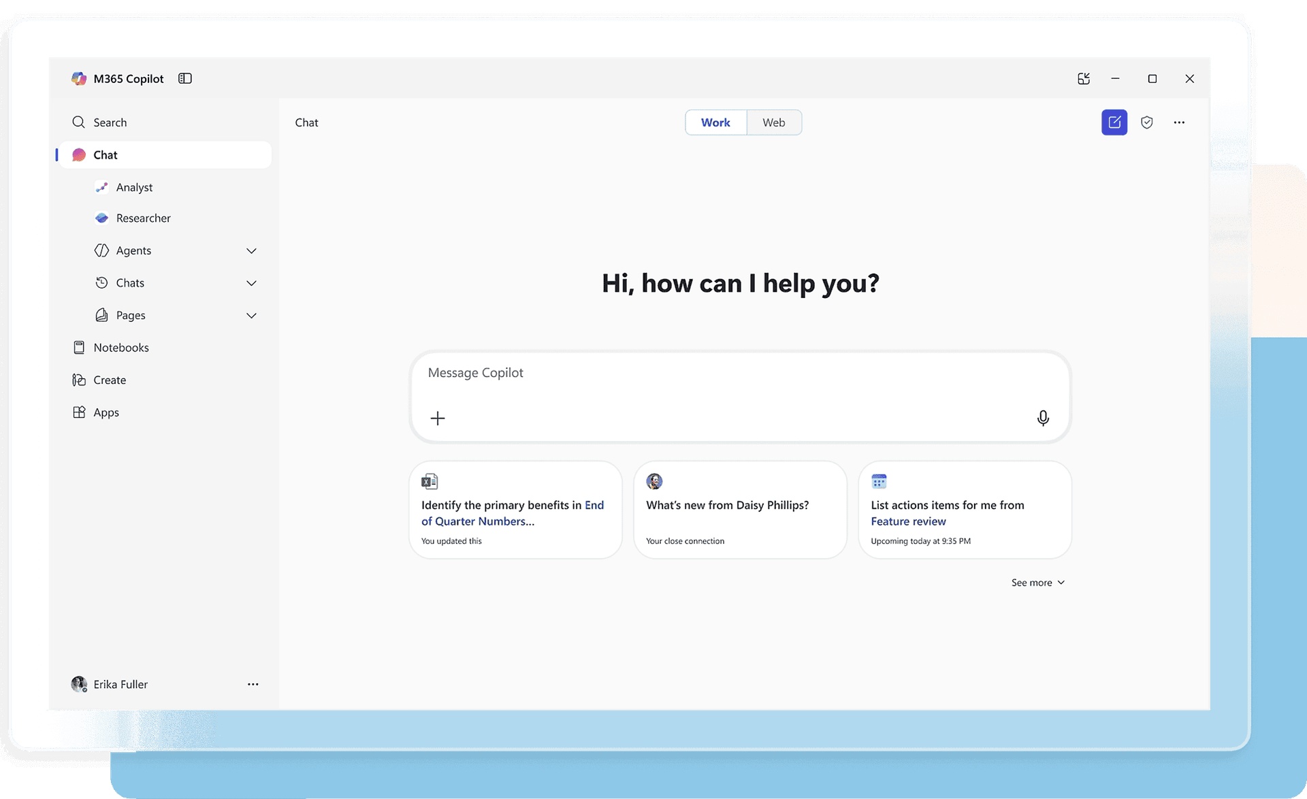The width and height of the screenshot is (1307, 799).
Task: Open the Create section
Action: [x=109, y=380]
